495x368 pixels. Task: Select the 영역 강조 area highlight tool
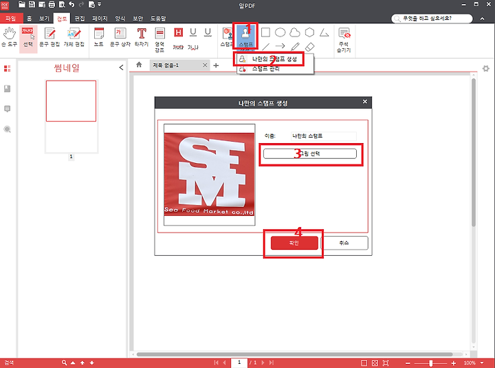[x=159, y=40]
